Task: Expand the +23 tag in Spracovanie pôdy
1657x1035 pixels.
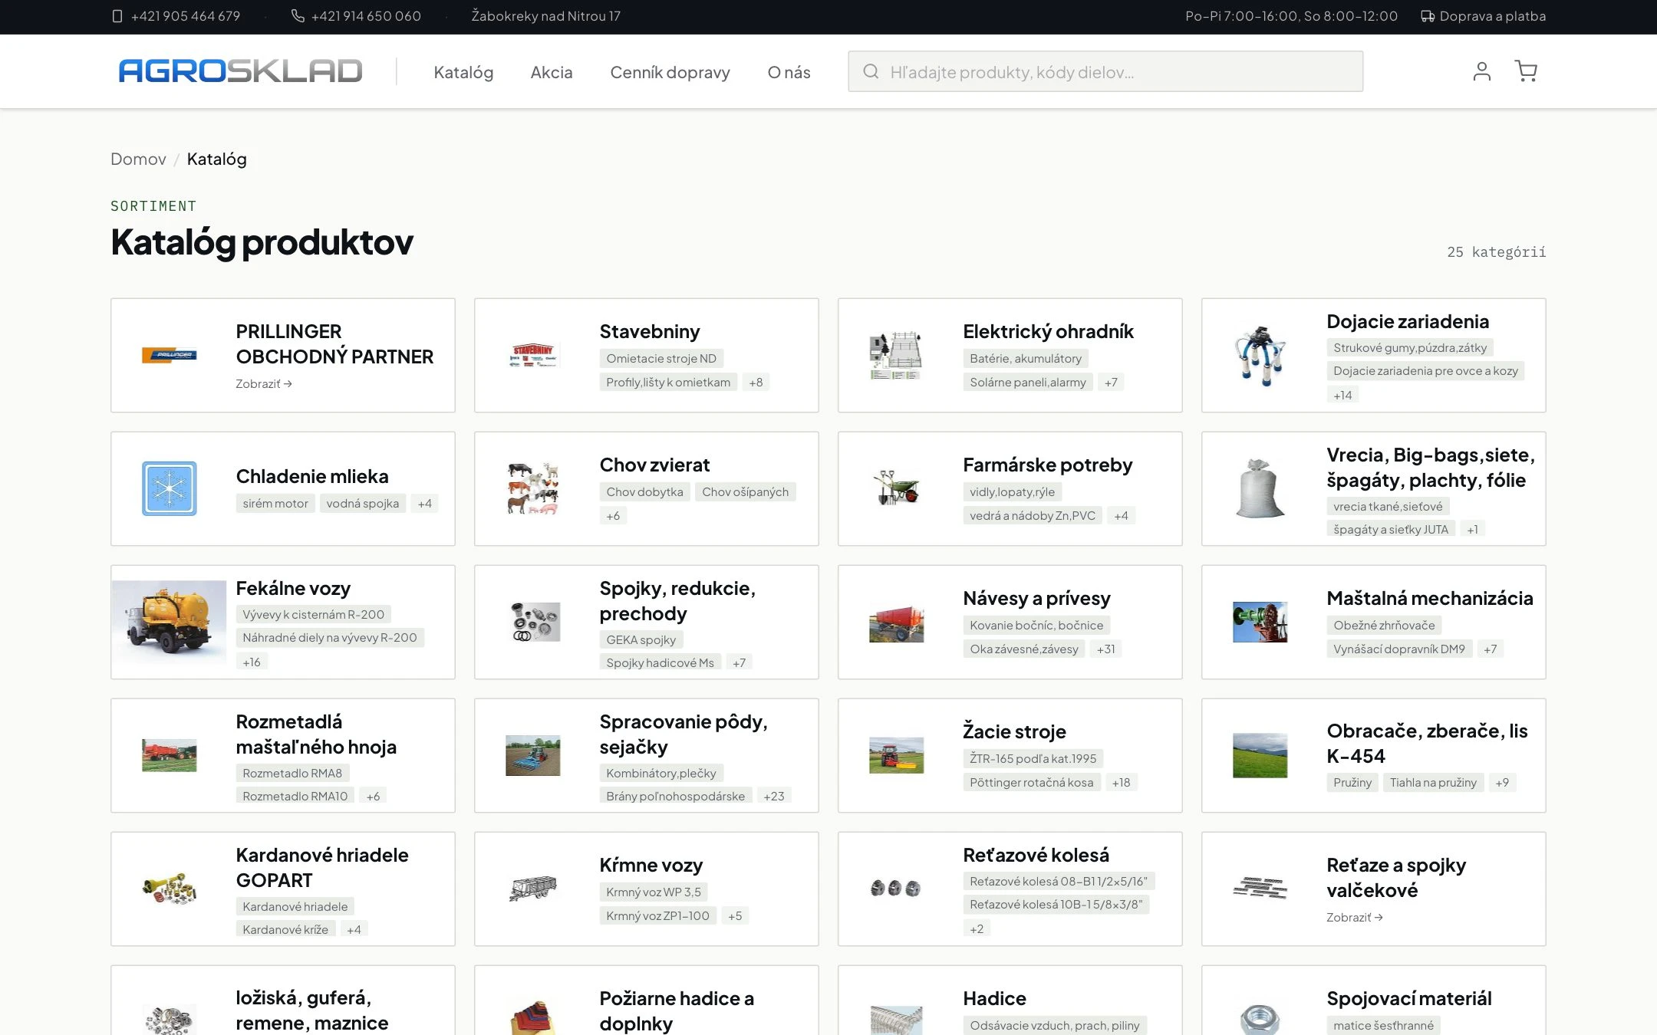Action: [774, 796]
